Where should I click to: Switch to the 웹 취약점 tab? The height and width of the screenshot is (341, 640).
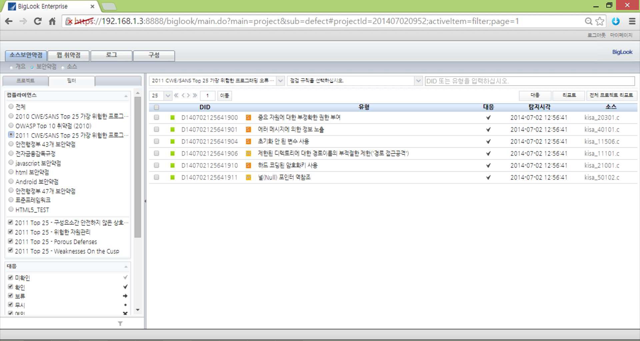click(69, 55)
